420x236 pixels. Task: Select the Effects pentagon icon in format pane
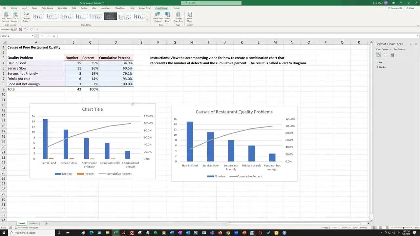click(x=386, y=55)
